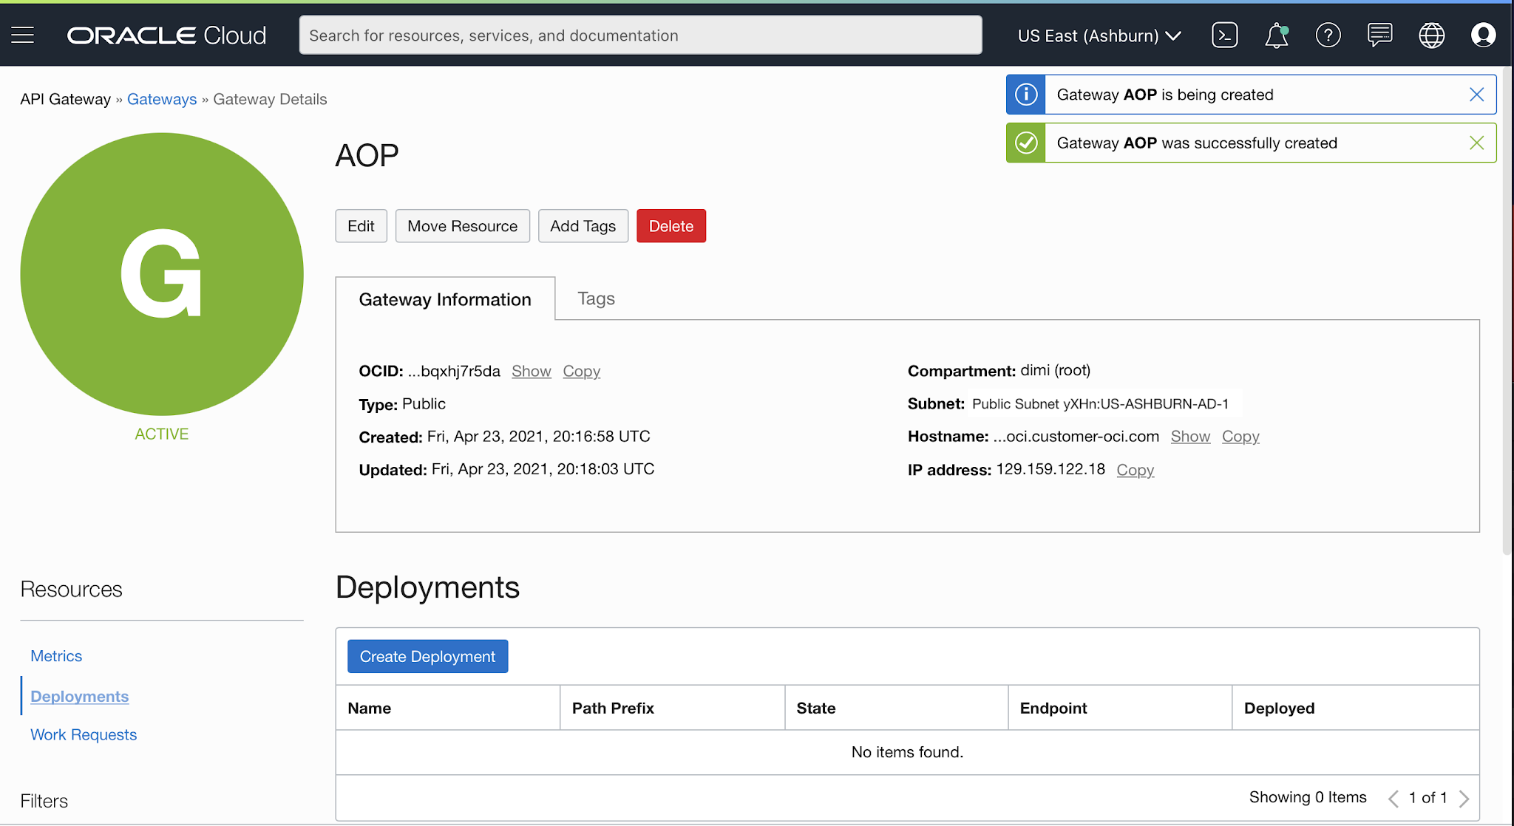The width and height of the screenshot is (1514, 826).
Task: Copy the gateway IP address
Action: [1135, 470]
